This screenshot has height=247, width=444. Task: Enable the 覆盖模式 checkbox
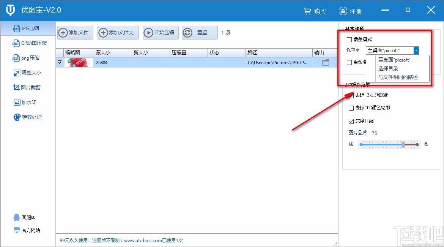(x=350, y=40)
